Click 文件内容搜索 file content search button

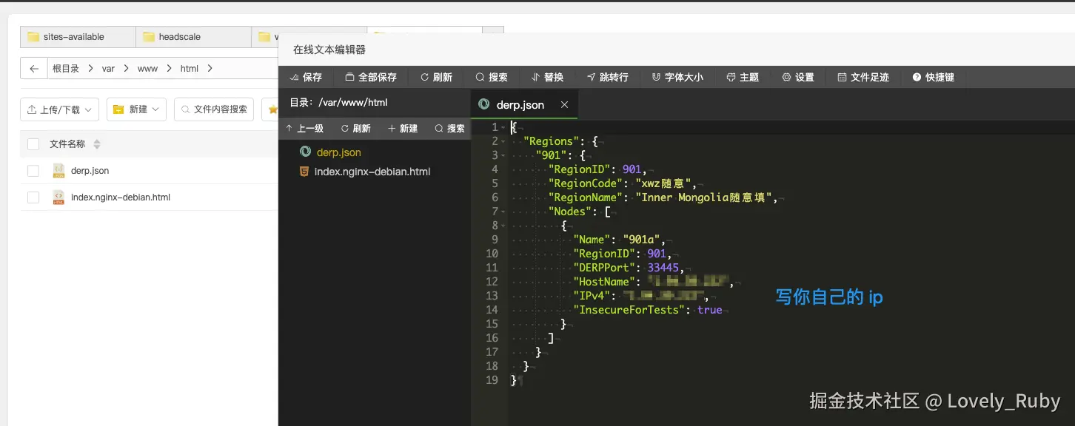214,109
